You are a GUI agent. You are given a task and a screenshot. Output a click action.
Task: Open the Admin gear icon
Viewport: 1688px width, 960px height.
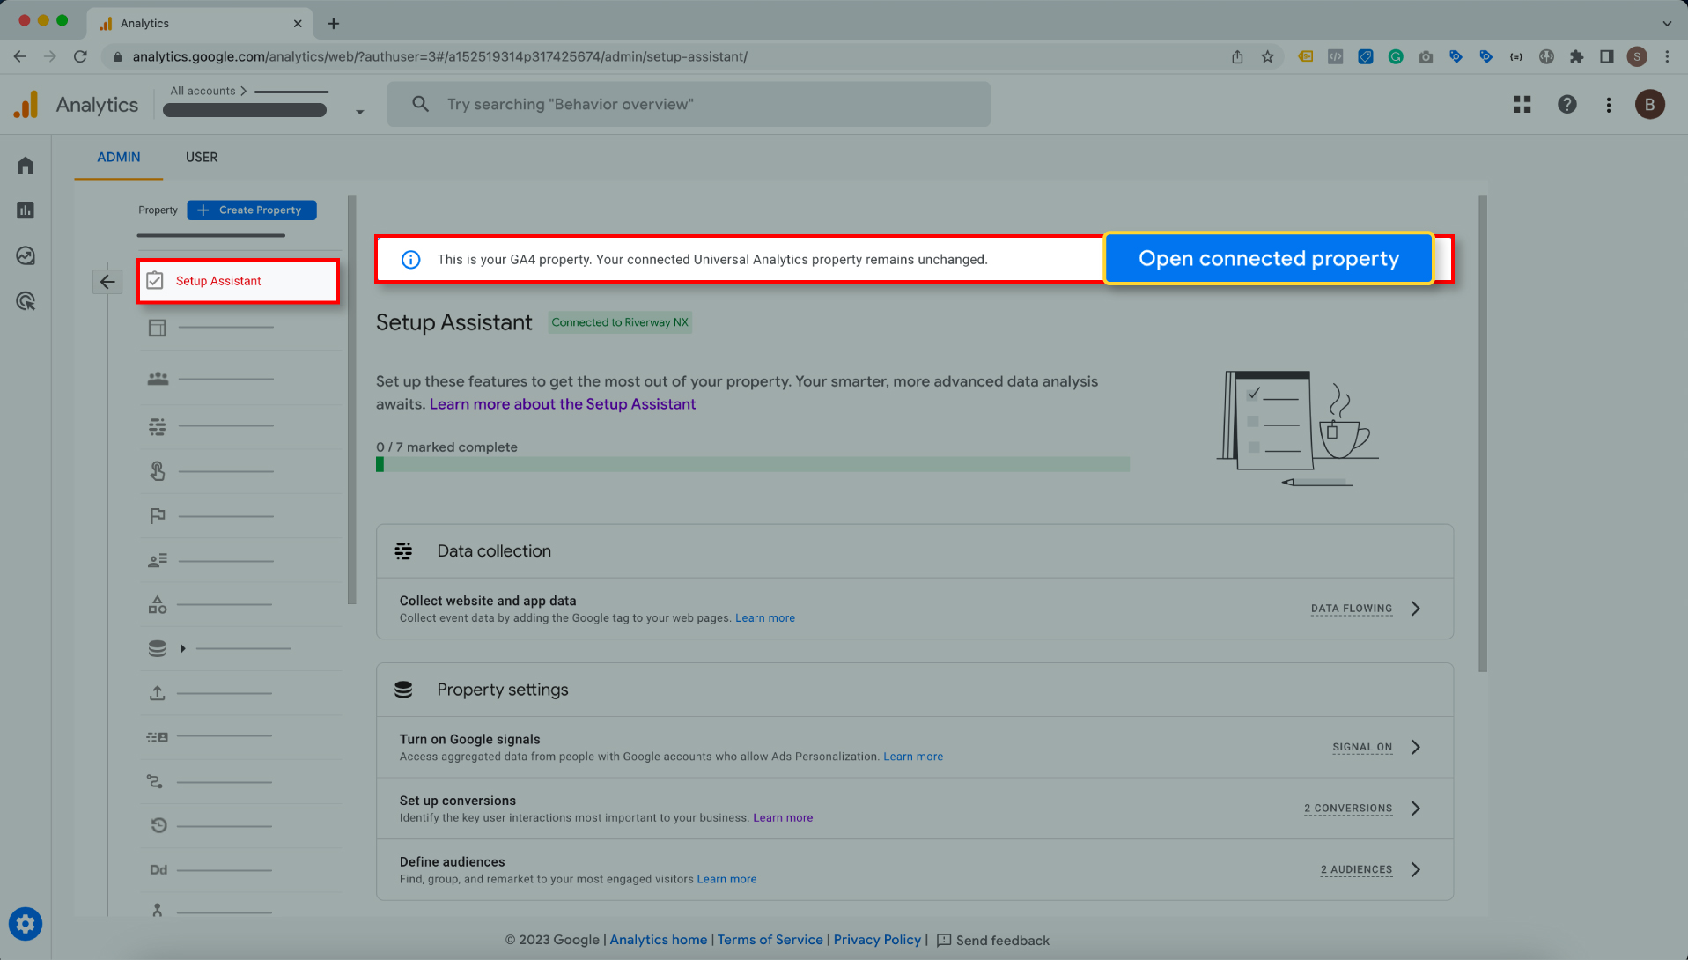click(x=26, y=924)
